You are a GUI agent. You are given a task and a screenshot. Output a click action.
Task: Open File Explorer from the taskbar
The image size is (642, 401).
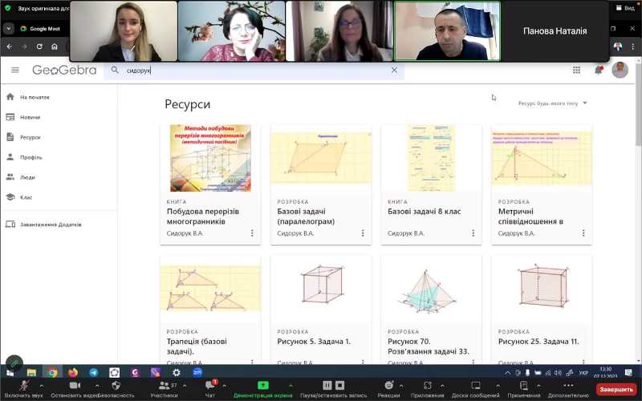coord(31,372)
